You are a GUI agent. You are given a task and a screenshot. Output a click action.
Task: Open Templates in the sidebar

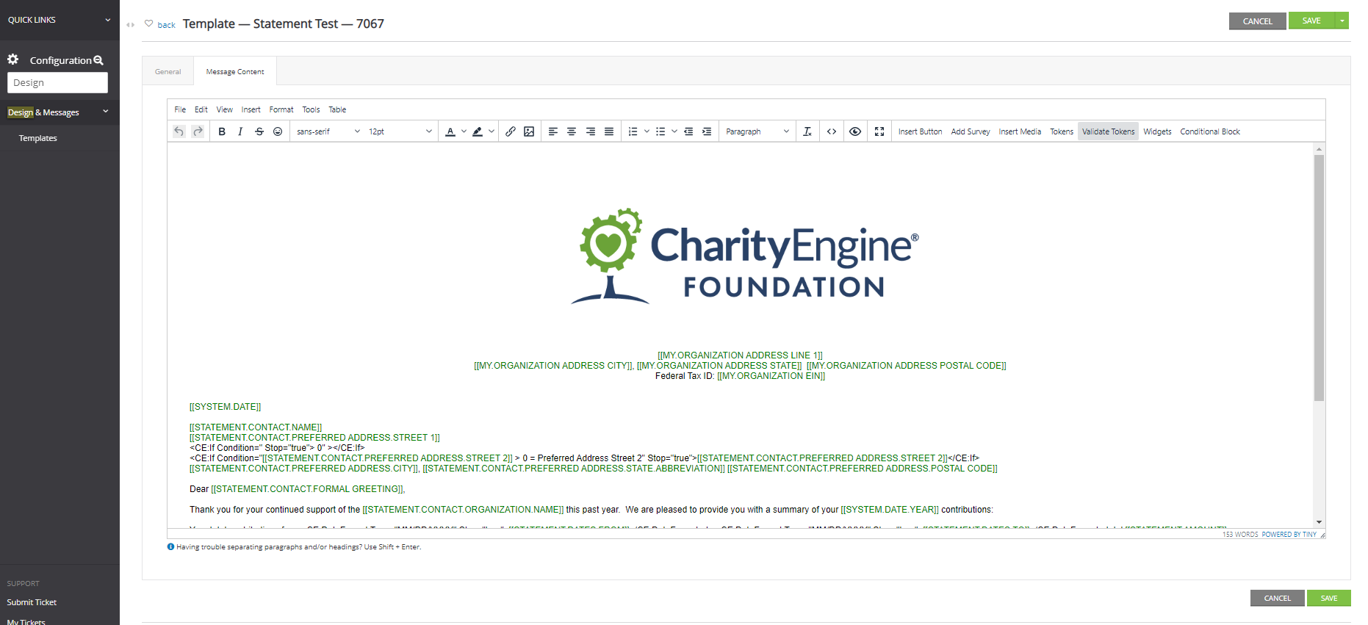pos(38,138)
